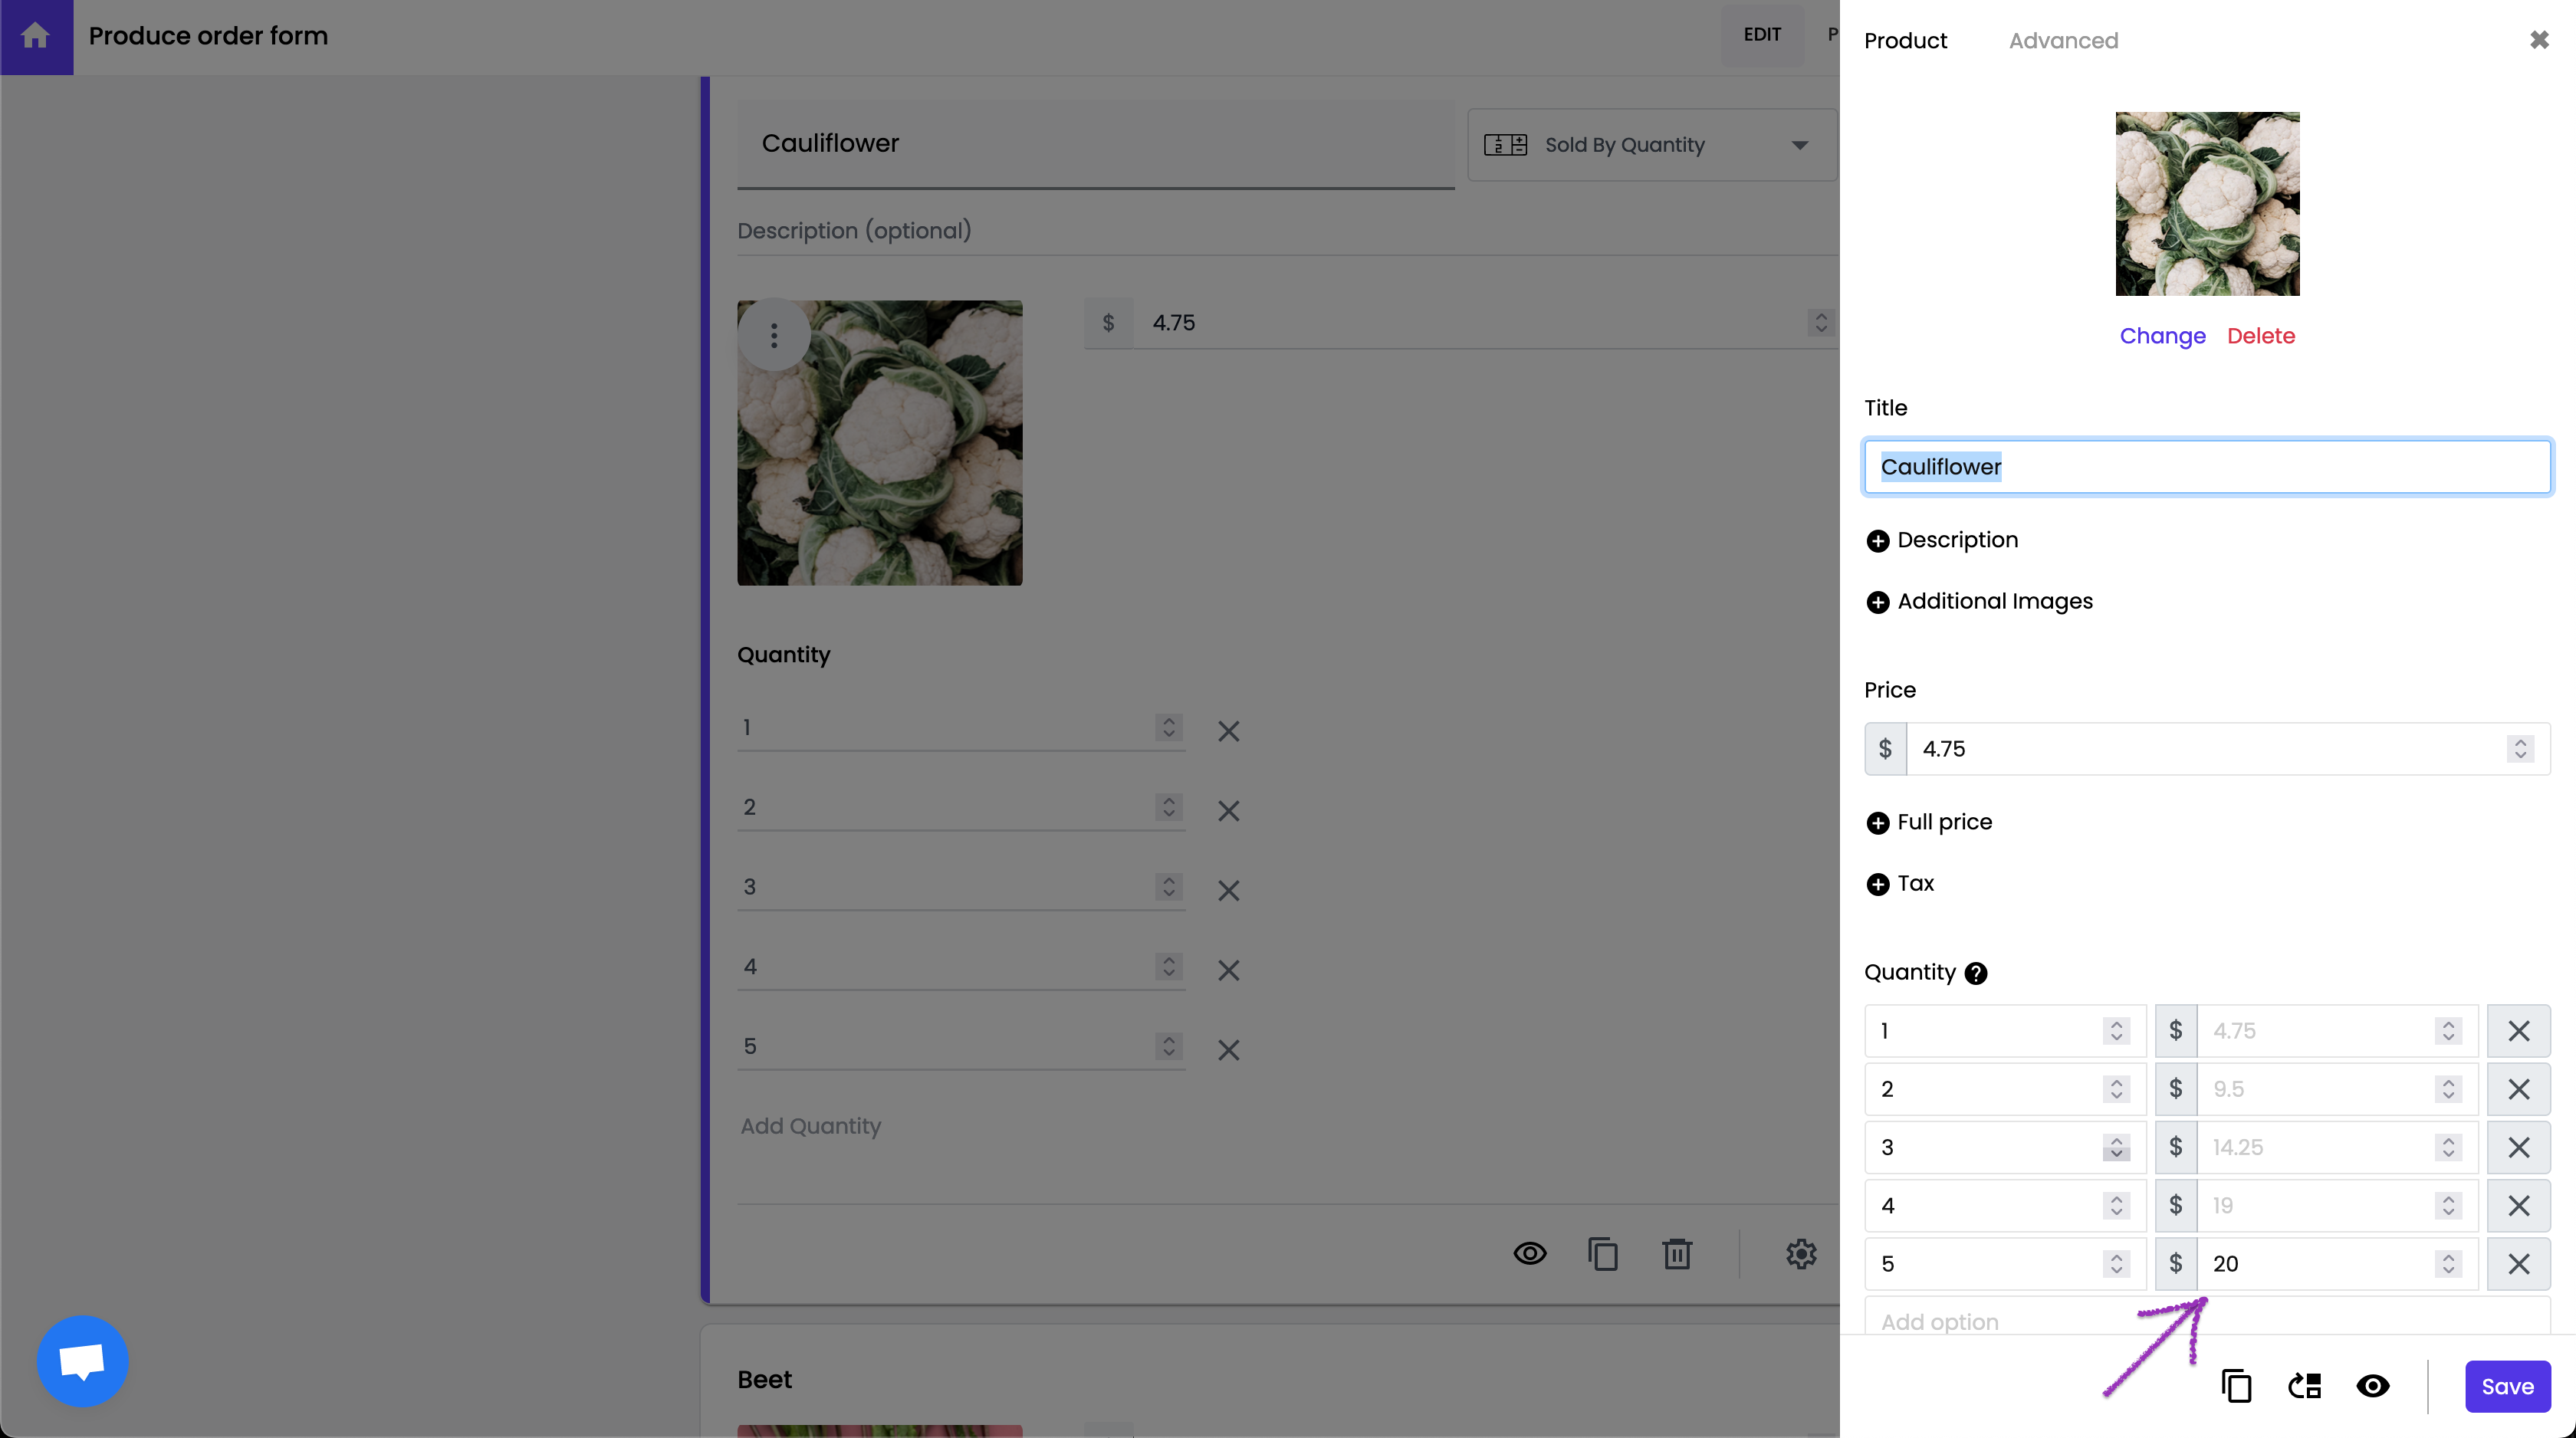Open the chat support bubble
Viewport: 2576px width, 1438px height.
82,1361
